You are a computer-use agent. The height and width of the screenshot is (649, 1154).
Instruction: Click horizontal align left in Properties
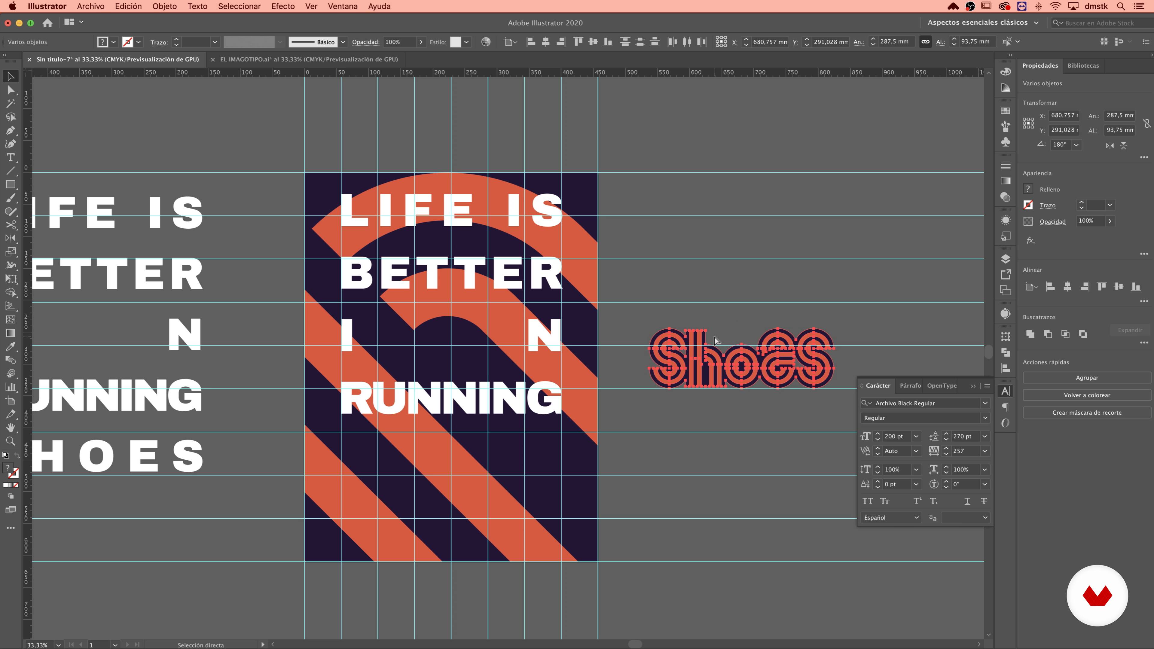[1050, 287]
